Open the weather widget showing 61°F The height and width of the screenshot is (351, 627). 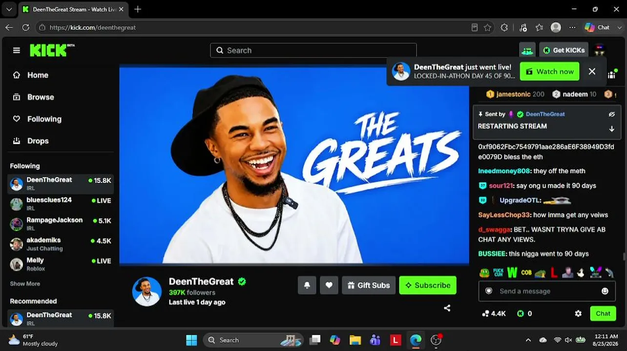click(x=33, y=340)
